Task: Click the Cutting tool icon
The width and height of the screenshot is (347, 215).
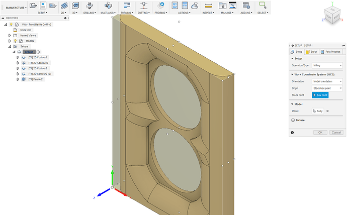Action: [x=143, y=5]
